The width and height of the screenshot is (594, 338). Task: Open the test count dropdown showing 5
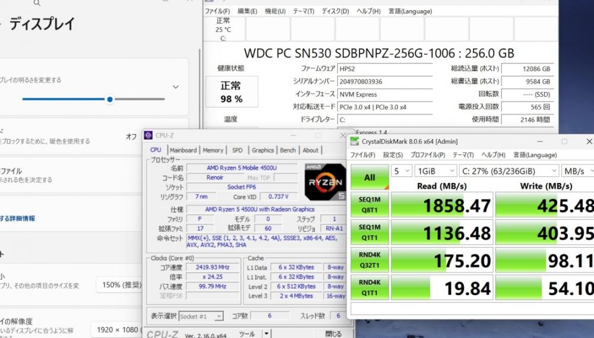(x=402, y=171)
